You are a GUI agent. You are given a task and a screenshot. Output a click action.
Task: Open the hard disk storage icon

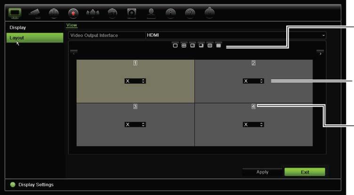click(x=132, y=13)
